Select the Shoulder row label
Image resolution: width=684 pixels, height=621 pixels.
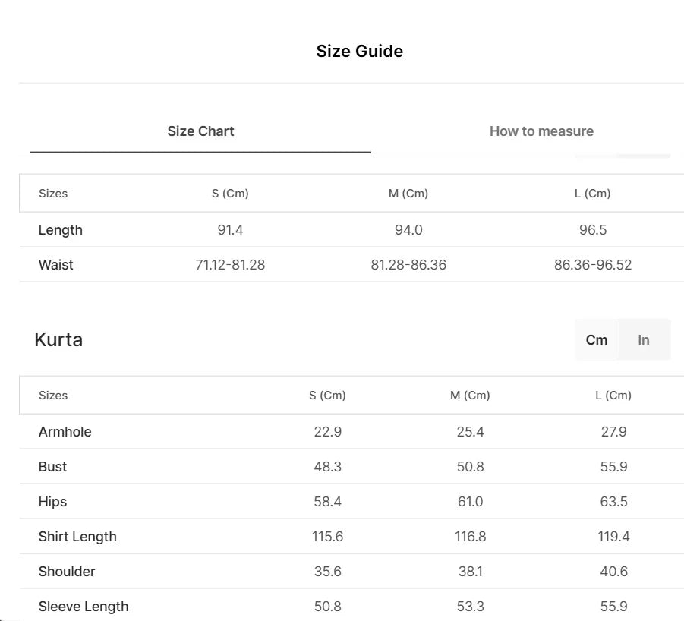(x=67, y=572)
